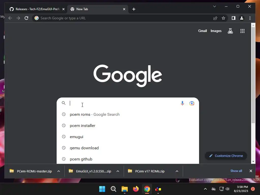
Task: Focus the address bar URL field
Action: click(x=123, y=18)
